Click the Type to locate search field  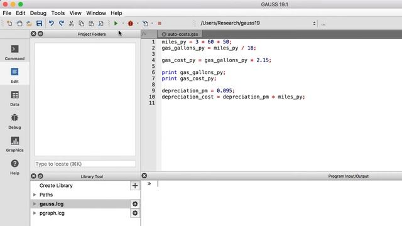point(85,164)
